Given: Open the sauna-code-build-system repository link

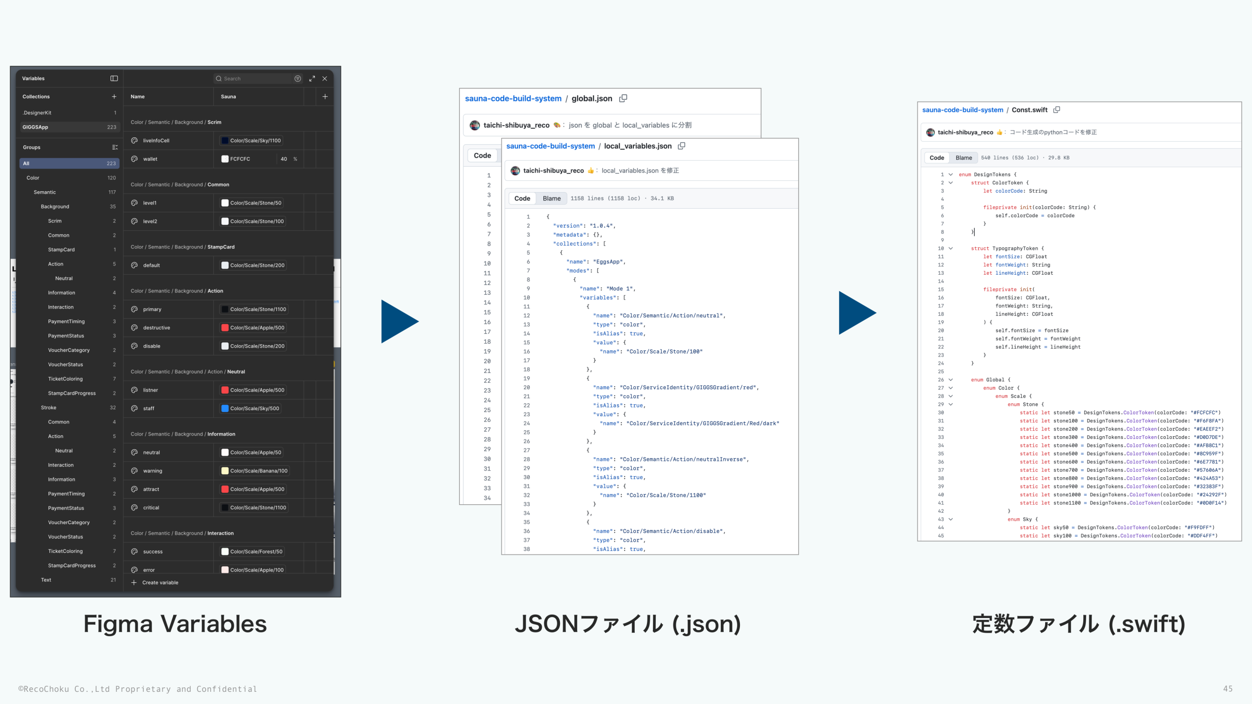Looking at the screenshot, I should coord(514,98).
